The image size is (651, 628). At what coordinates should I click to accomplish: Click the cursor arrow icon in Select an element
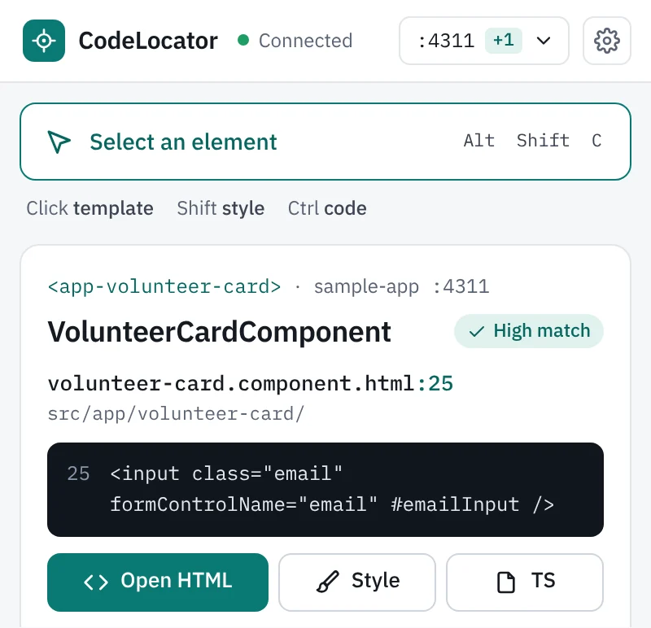pyautogui.click(x=59, y=142)
